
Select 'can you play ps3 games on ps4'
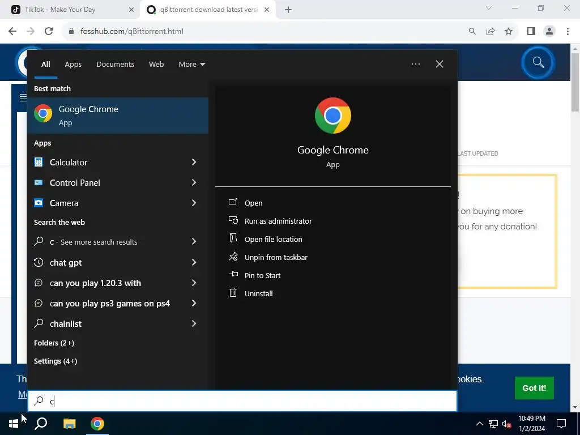(109, 304)
